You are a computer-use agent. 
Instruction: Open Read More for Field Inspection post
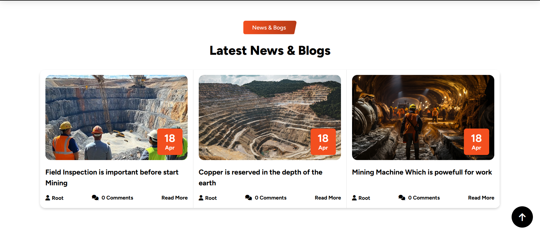(175, 198)
